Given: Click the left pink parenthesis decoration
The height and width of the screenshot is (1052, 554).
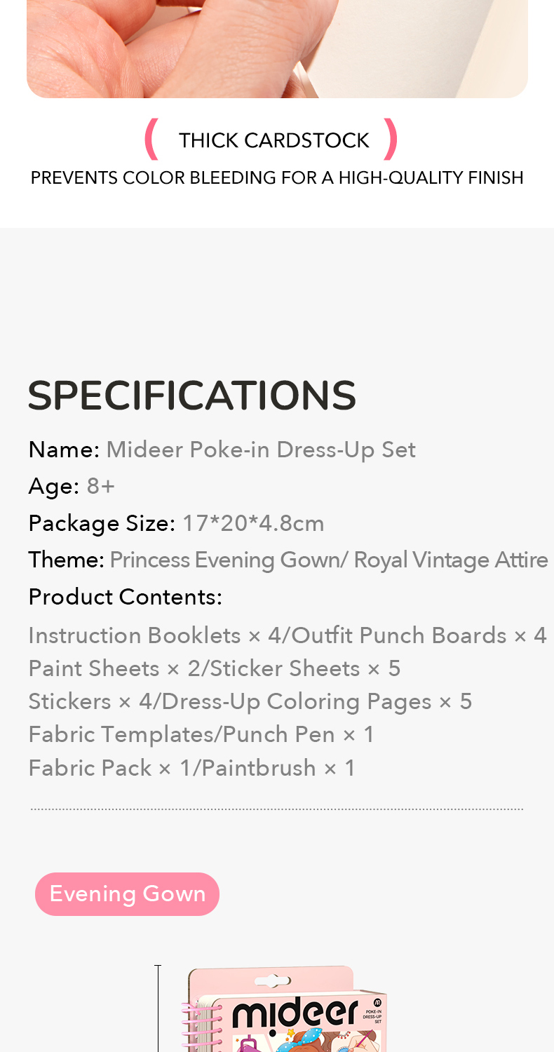Looking at the screenshot, I should (150, 140).
